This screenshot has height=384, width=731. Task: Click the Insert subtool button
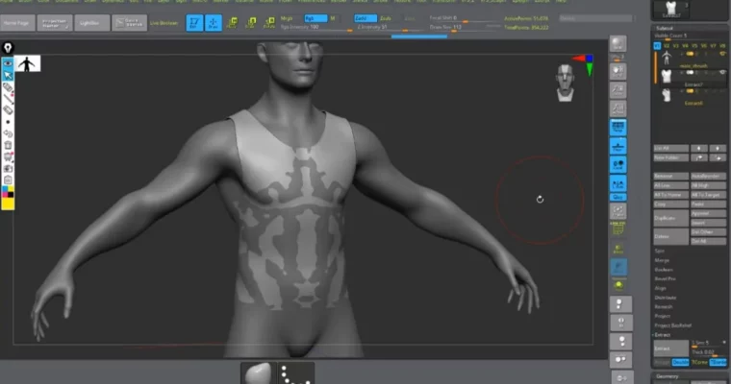coord(708,223)
